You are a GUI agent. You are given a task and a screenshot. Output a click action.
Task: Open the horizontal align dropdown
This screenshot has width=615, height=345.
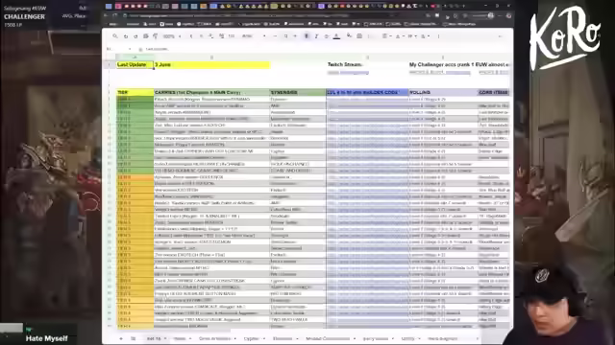click(386, 36)
